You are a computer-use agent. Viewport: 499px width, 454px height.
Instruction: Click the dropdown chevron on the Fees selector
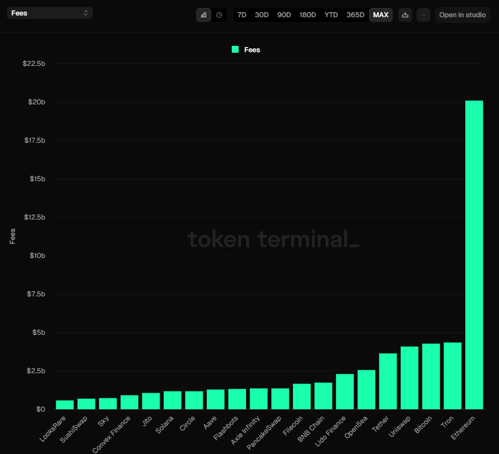[85, 11]
